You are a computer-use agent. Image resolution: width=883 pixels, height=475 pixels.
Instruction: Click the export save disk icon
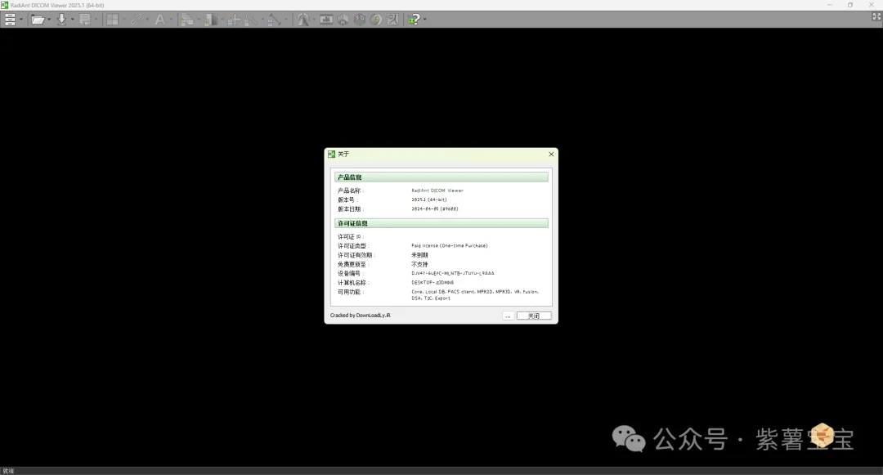(84, 19)
